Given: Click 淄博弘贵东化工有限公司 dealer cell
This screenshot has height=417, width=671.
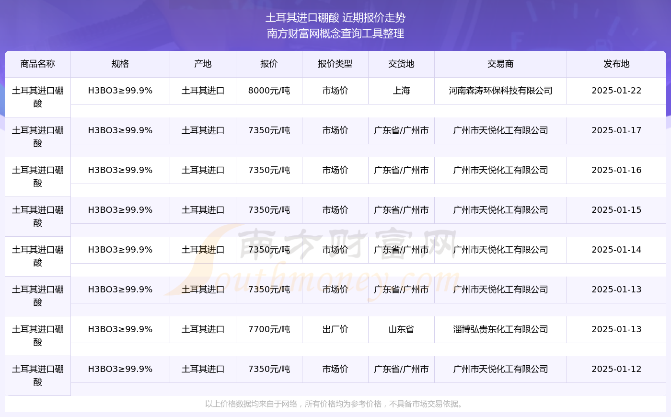Looking at the screenshot, I should point(500,329).
